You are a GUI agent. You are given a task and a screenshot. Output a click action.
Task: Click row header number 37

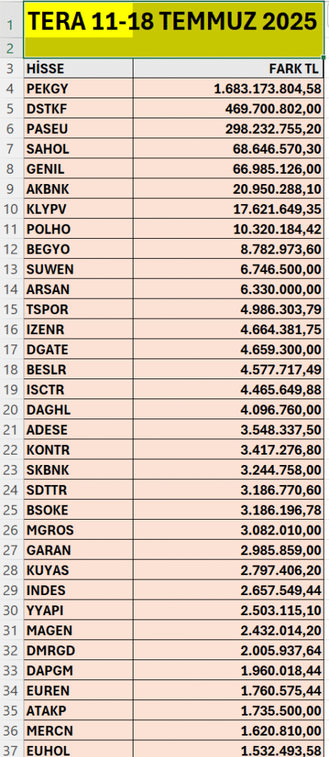click(12, 750)
